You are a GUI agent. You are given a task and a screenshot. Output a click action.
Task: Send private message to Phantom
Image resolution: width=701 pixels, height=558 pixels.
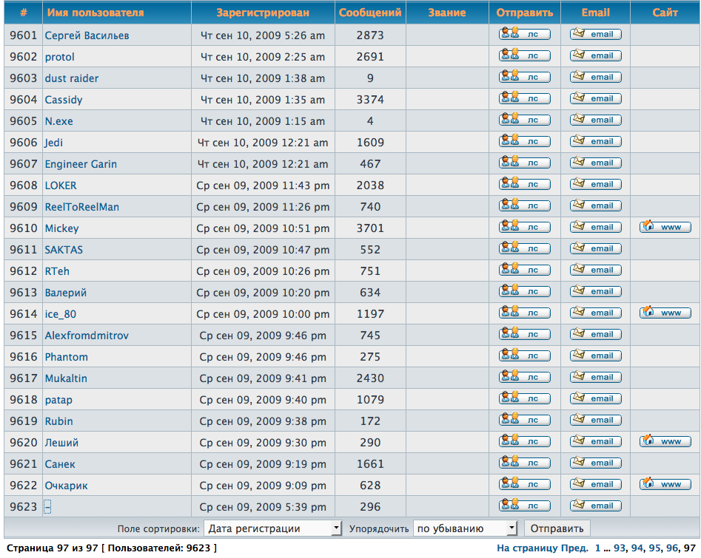(524, 355)
